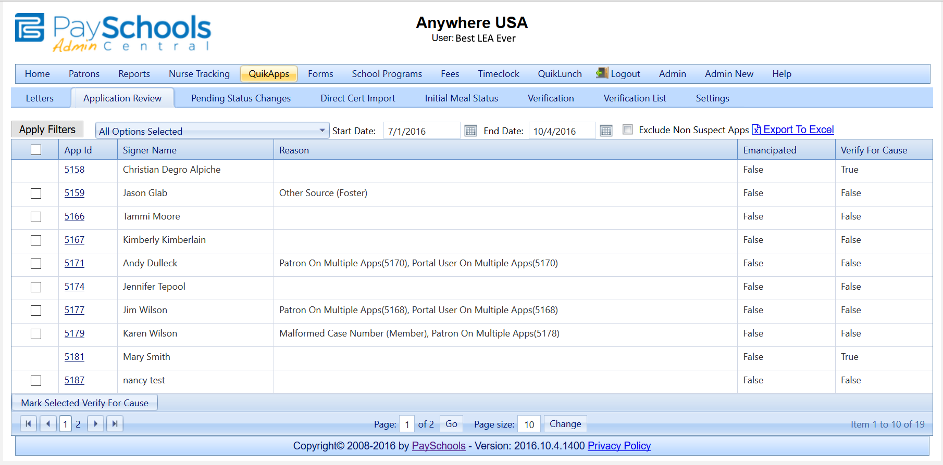This screenshot has height=465, width=943.
Task: Open application 5187 link
Action: pyautogui.click(x=75, y=380)
